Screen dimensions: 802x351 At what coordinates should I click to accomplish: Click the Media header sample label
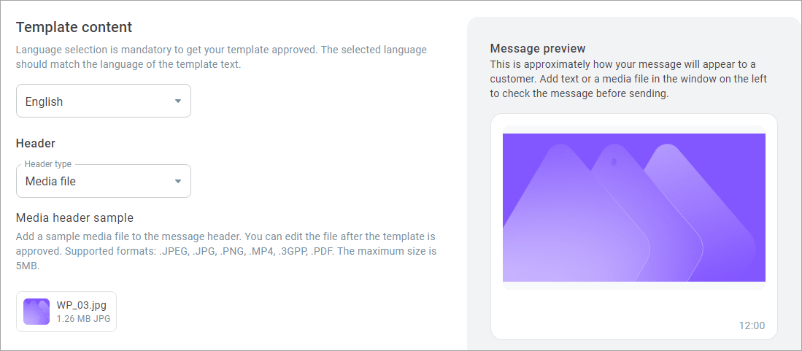74,217
